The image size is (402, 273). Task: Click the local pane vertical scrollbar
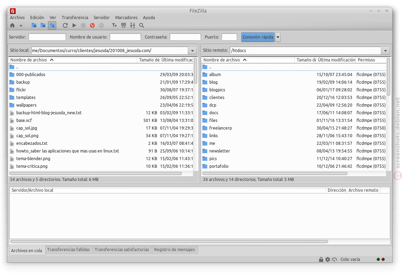click(195, 71)
